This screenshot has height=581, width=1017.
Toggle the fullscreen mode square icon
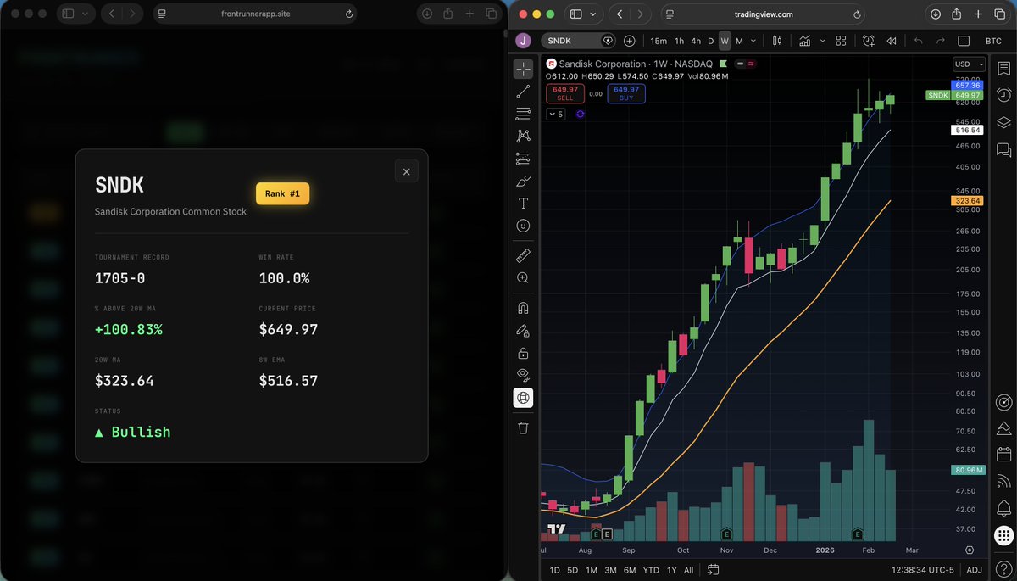point(964,41)
